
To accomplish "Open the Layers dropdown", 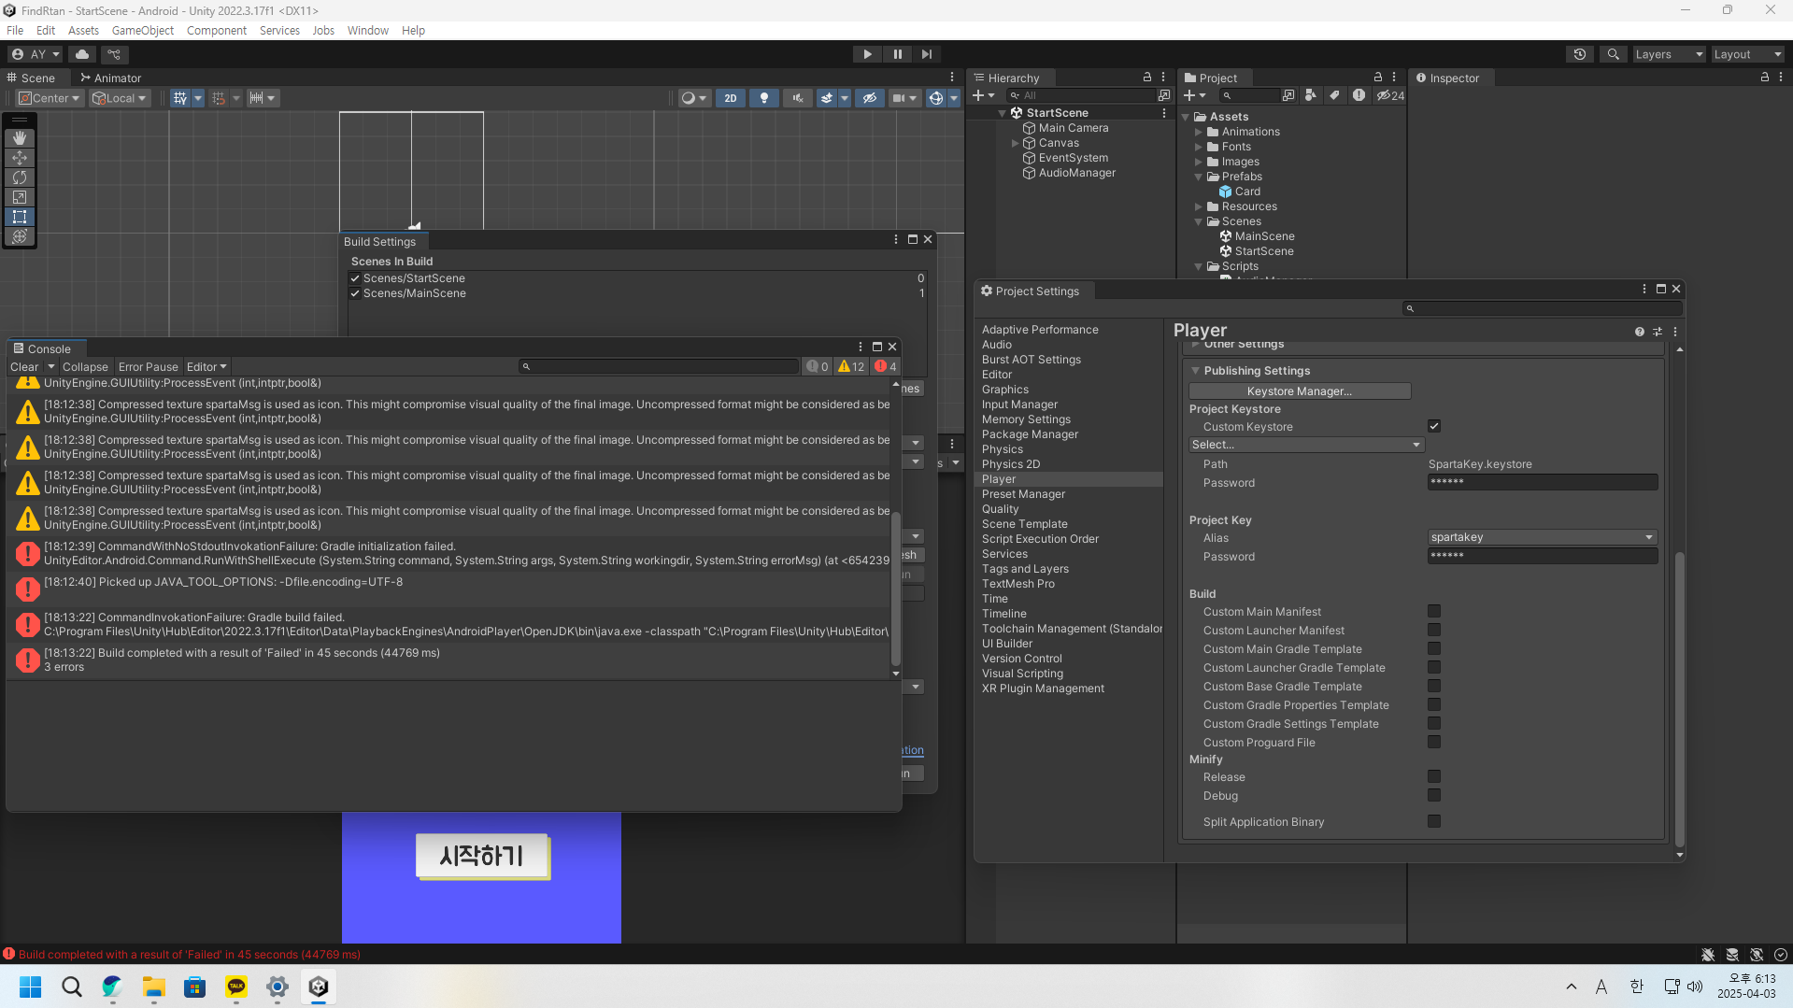I will click(x=1669, y=54).
